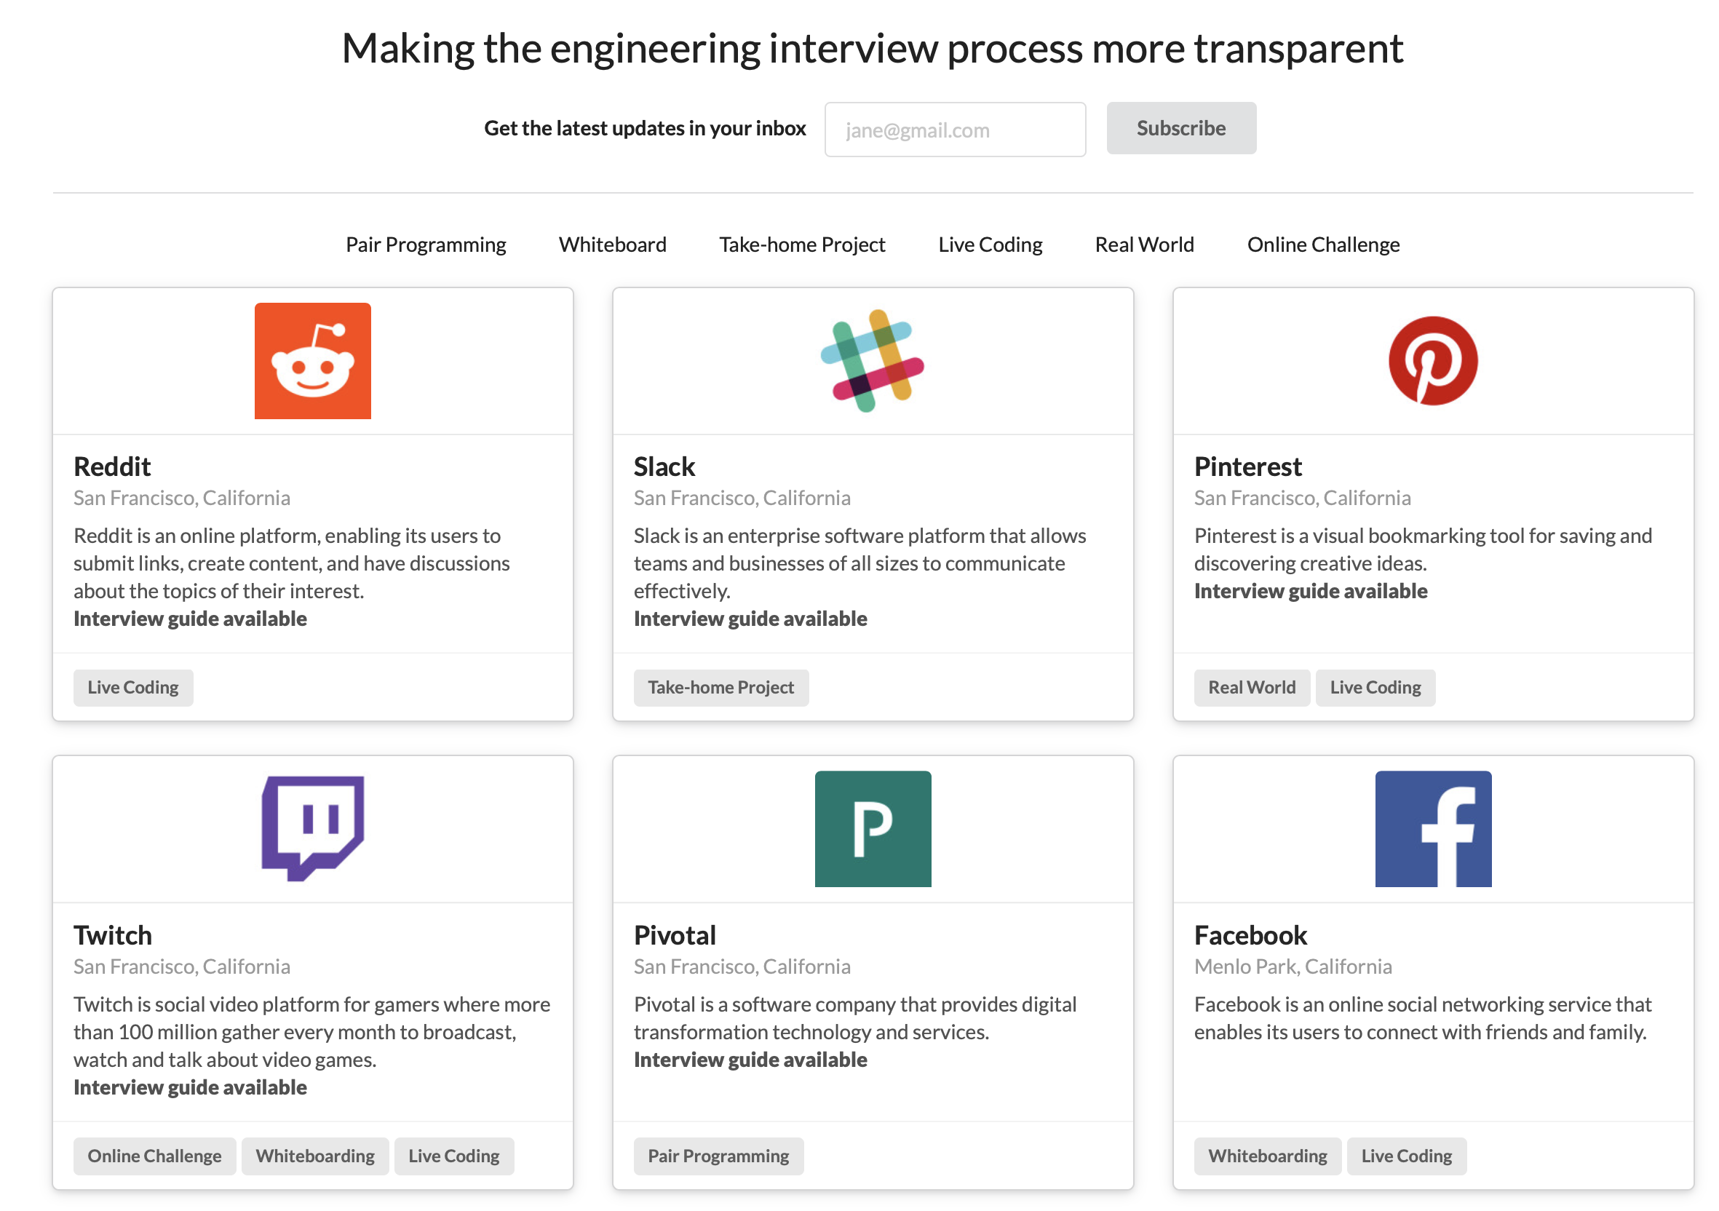The height and width of the screenshot is (1211, 1719).
Task: Click the Pinterest logo icon
Action: (1432, 361)
